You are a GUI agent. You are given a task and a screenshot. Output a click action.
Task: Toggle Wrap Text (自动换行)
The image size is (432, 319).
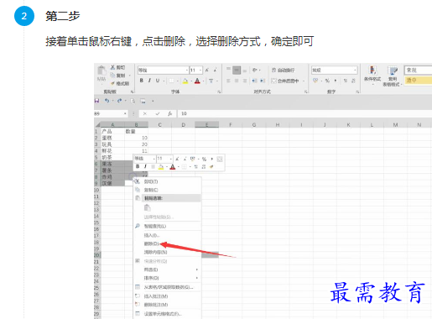point(283,70)
